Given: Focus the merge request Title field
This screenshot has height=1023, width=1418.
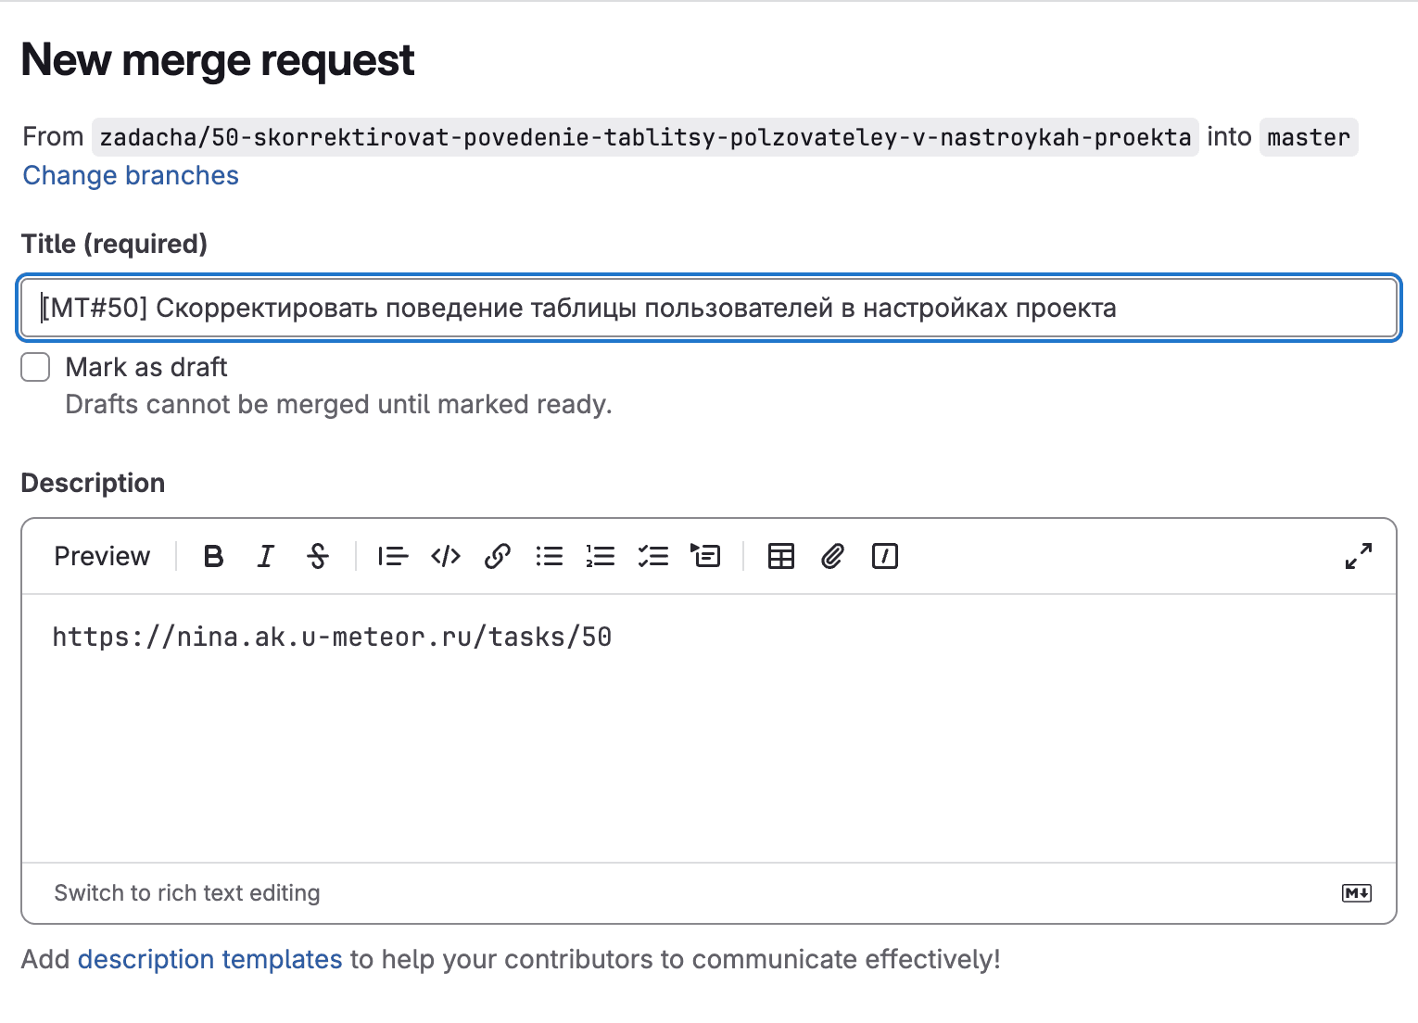Looking at the screenshot, I should click(709, 308).
